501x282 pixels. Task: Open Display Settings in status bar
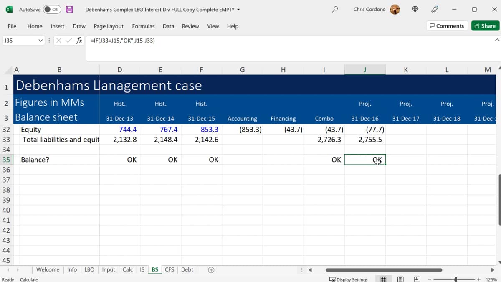click(349, 279)
